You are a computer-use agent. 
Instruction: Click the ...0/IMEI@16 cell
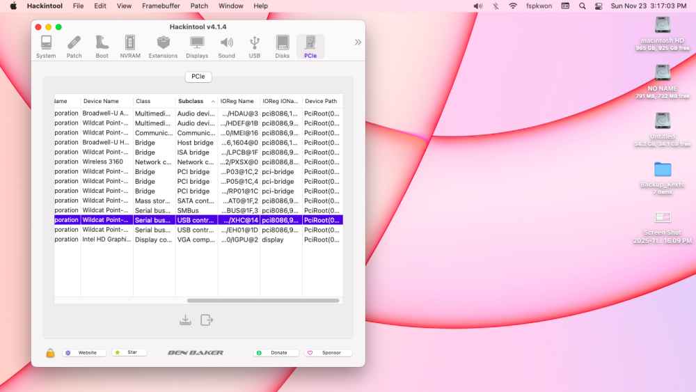point(239,133)
